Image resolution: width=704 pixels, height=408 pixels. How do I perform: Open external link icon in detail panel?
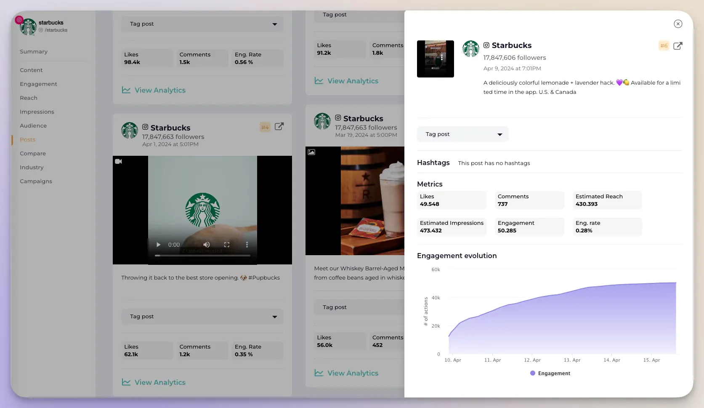click(677, 46)
